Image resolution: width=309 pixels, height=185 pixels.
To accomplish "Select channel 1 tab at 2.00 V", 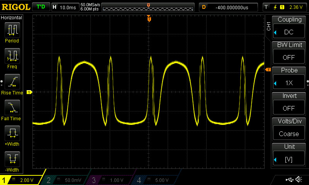I will click(x=22, y=180).
